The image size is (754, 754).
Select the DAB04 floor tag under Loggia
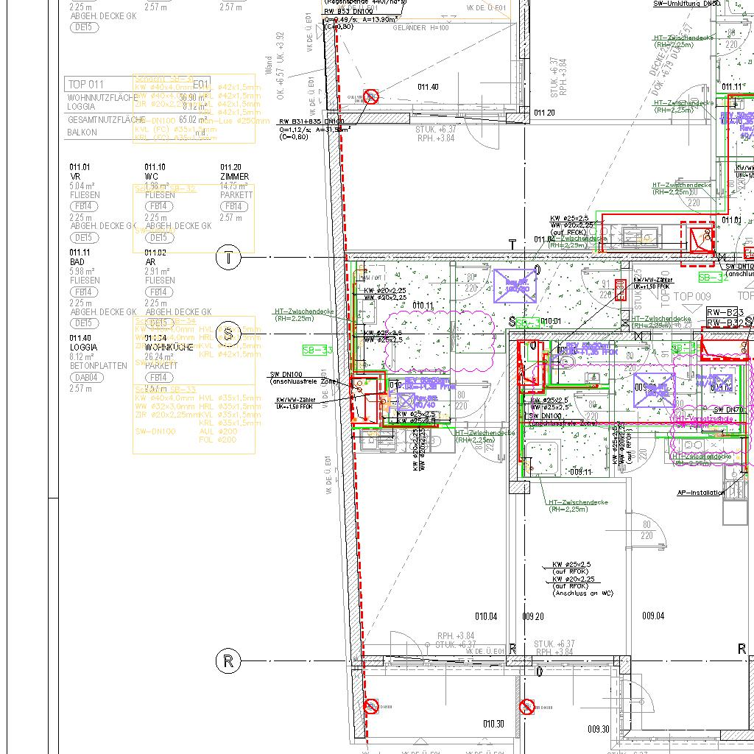[85, 378]
